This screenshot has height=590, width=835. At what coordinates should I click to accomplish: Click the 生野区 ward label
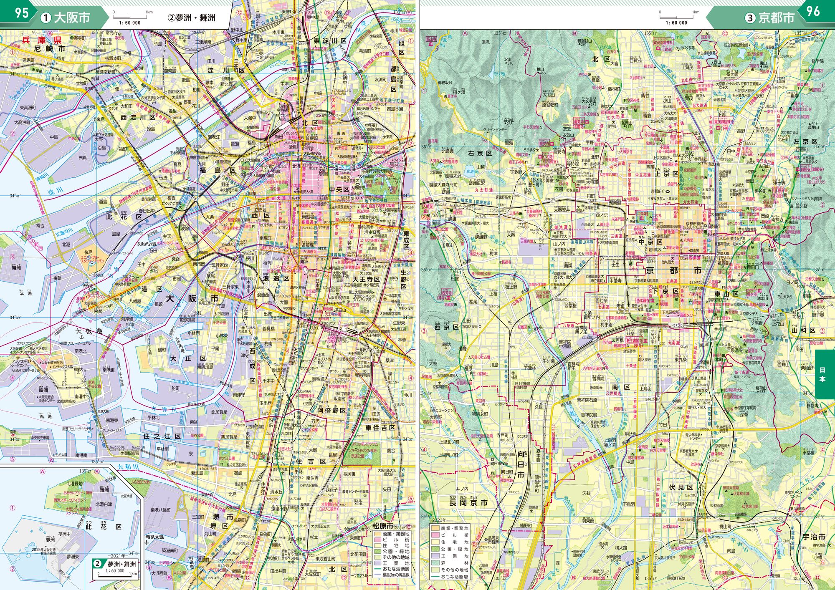point(404,280)
